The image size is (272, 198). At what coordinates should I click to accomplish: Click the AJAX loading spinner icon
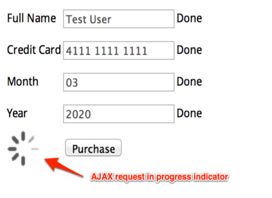pyautogui.click(x=23, y=148)
